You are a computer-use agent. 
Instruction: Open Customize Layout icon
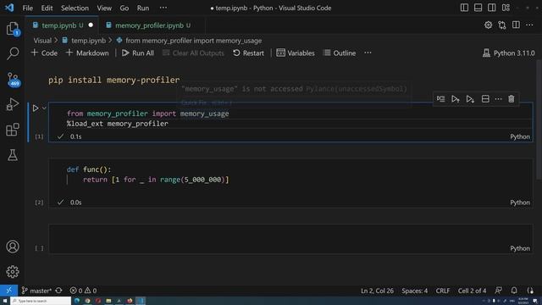point(506,8)
